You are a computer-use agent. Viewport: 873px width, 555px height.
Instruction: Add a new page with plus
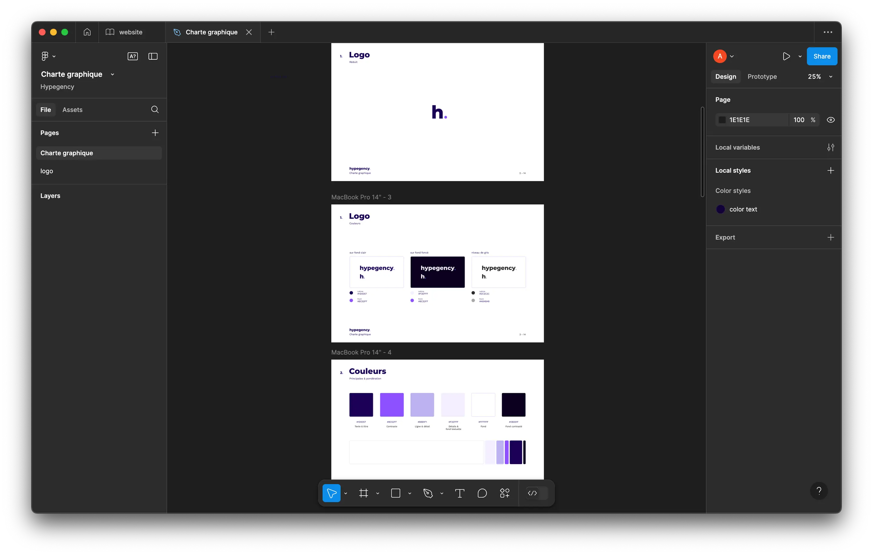155,133
